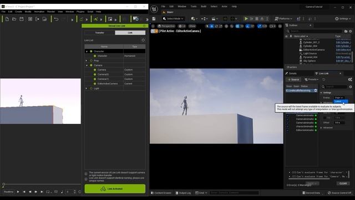Click the Undo arrow in iClone toolbar
355x200 pixels.
56,19
